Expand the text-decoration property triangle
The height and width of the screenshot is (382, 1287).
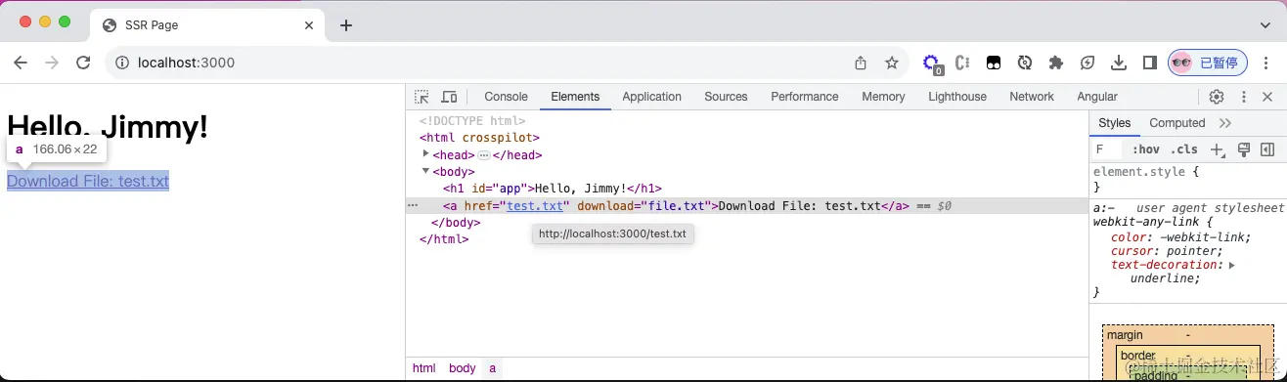(1232, 265)
